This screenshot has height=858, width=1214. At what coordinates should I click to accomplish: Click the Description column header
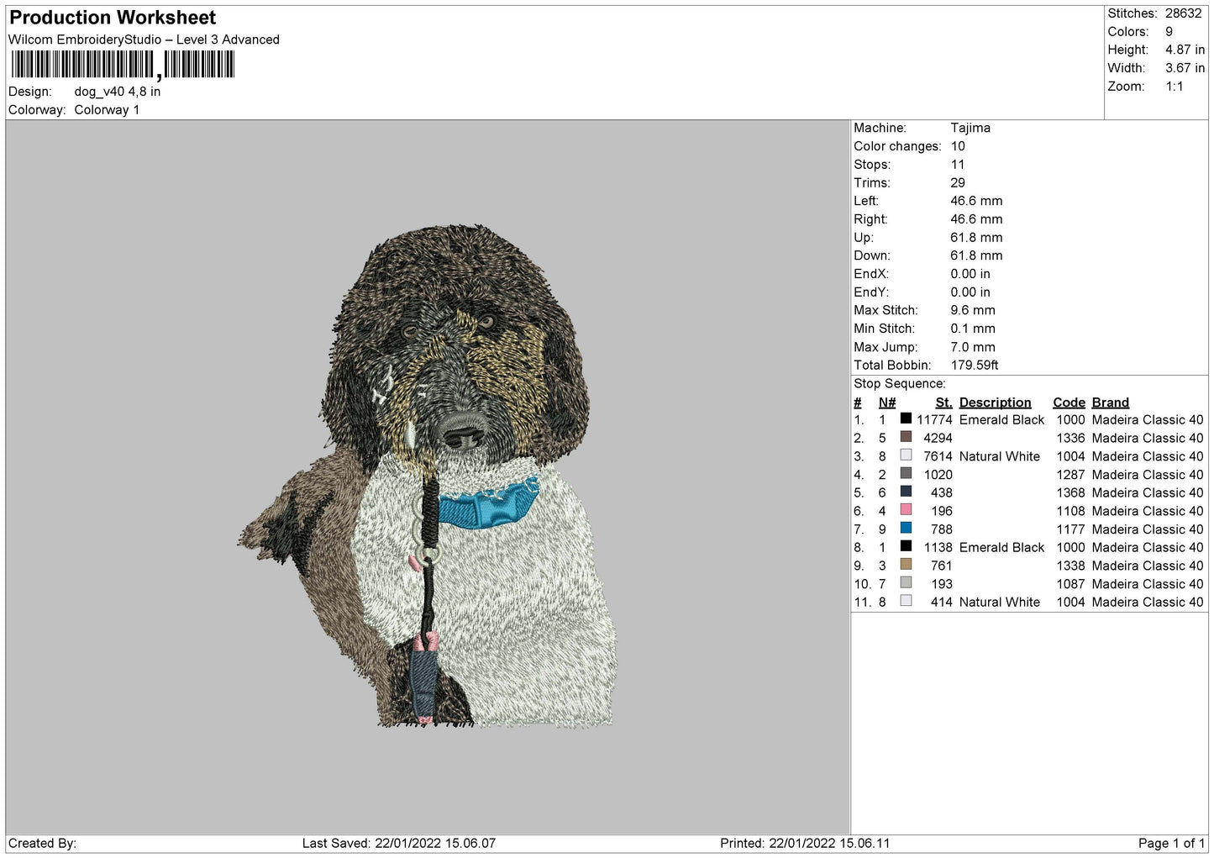tap(995, 403)
